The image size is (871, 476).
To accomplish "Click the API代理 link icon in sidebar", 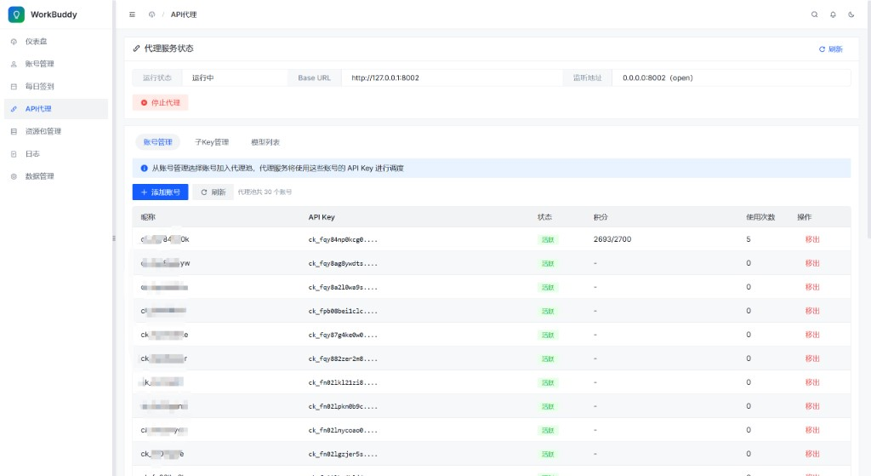I will [14, 109].
